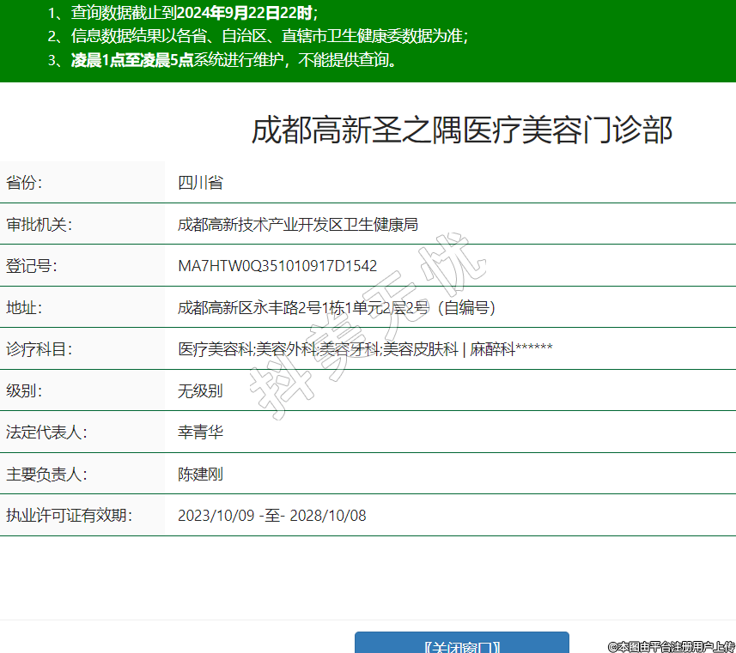Select approval authority value 成都高新技术产业开发区卫生健康局
Viewport: 736px width, 653px height.
click(x=297, y=225)
